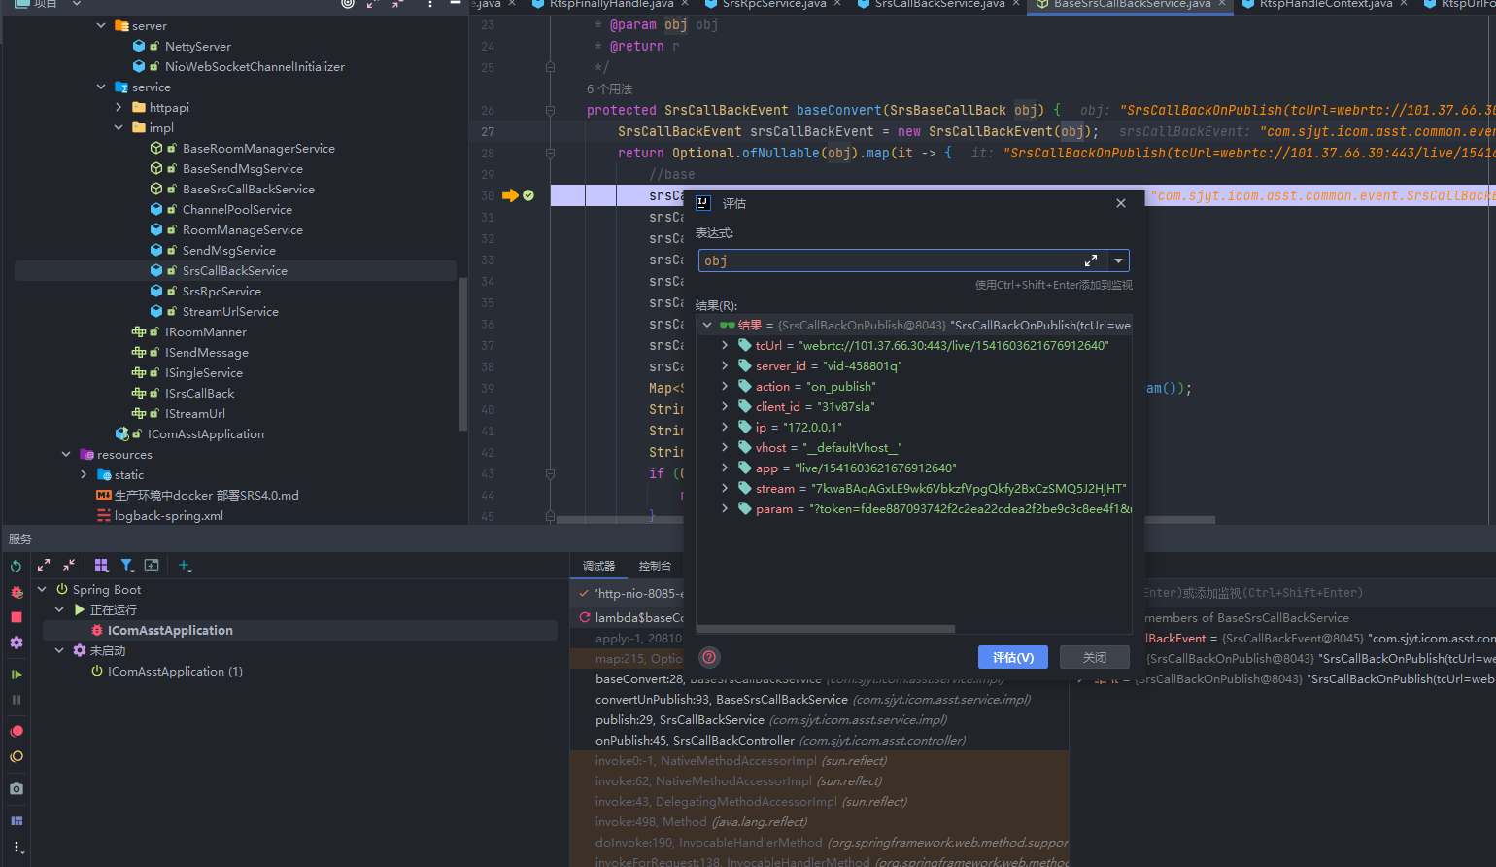Click the Rerun icon in Services sidebar
This screenshot has width=1496, height=867.
coord(17,566)
